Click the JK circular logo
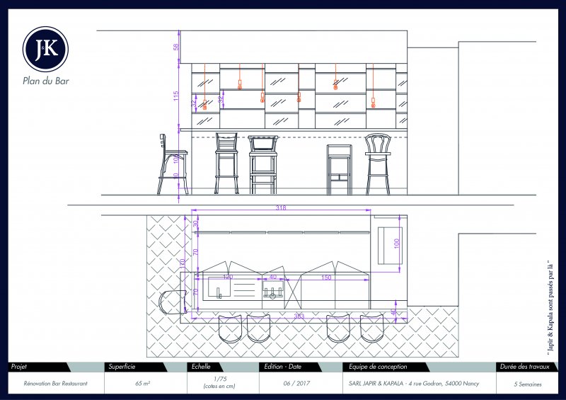 [x=47, y=49]
